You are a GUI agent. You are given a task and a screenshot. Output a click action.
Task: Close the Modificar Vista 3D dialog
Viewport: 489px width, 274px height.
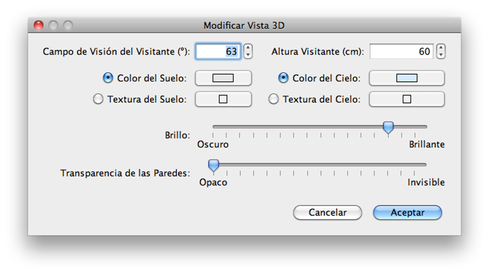click(39, 25)
